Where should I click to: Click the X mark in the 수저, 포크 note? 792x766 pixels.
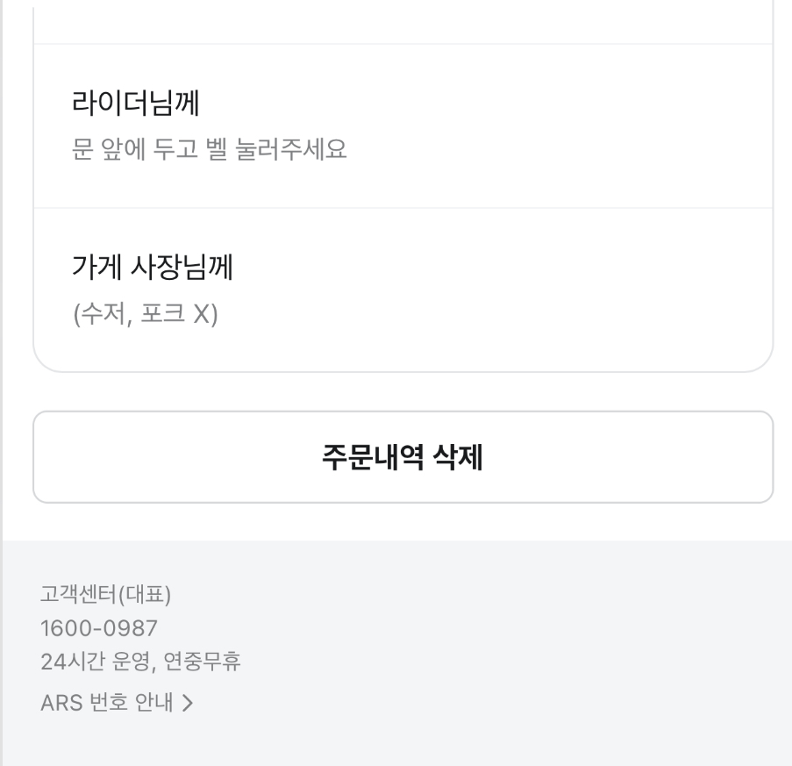coord(203,314)
